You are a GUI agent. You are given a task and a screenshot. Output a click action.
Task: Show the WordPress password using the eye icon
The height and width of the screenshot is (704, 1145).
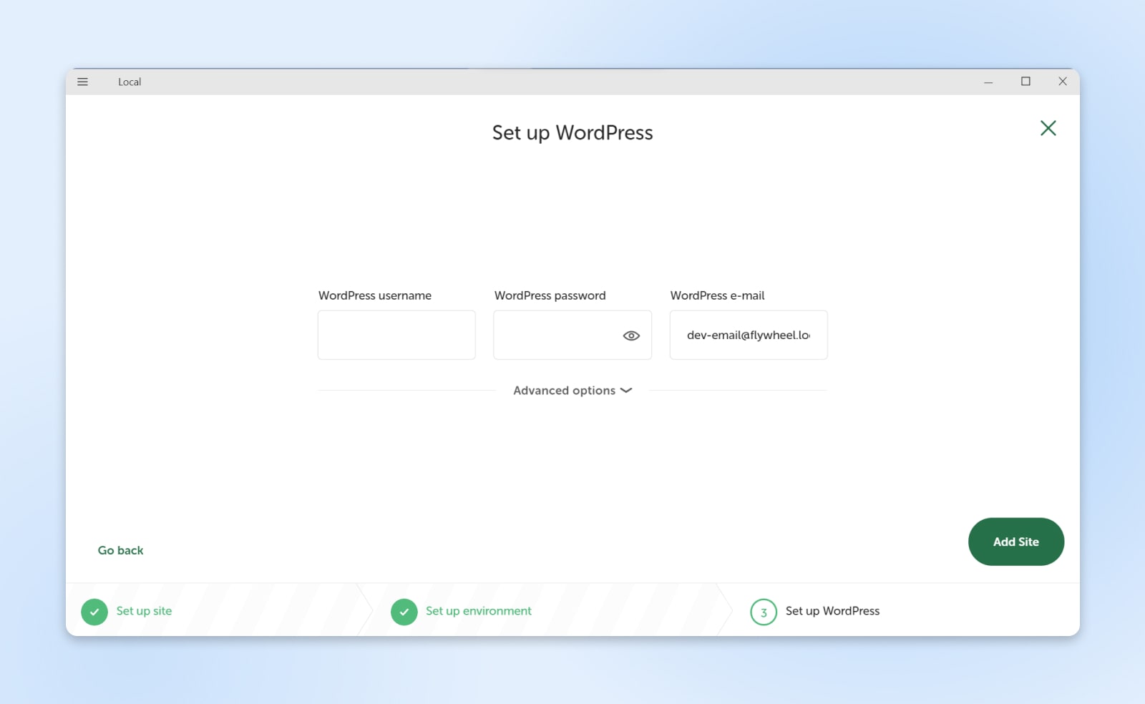point(630,336)
